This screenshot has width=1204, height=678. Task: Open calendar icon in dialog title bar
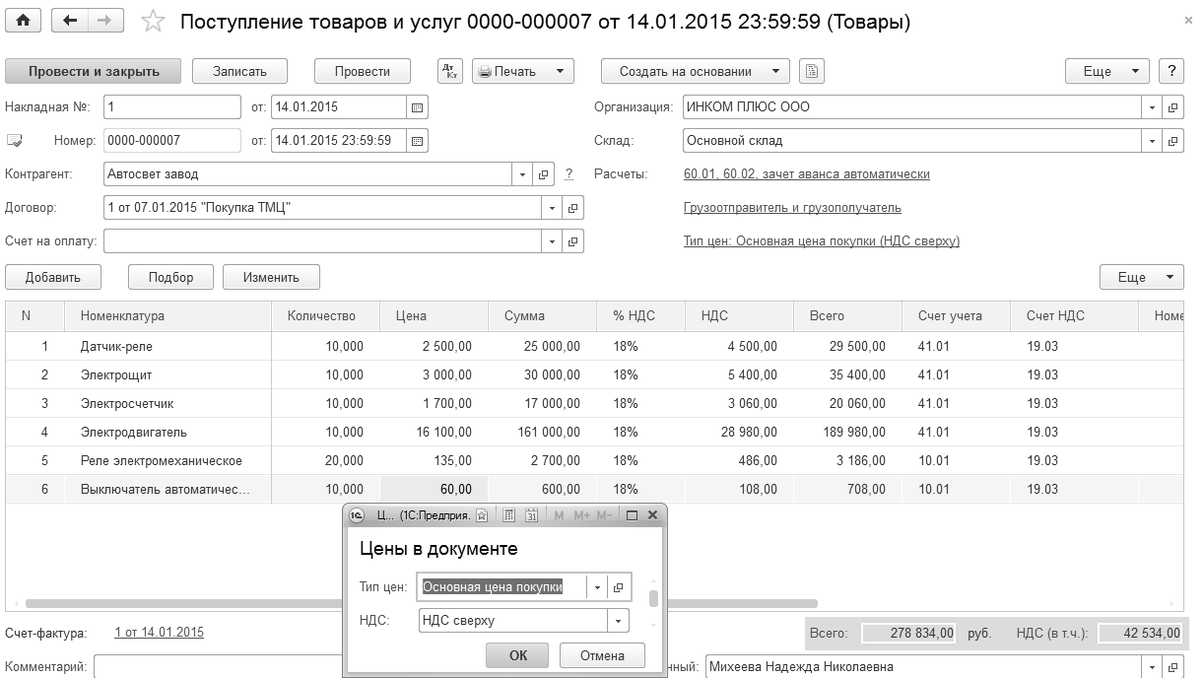pos(531,515)
